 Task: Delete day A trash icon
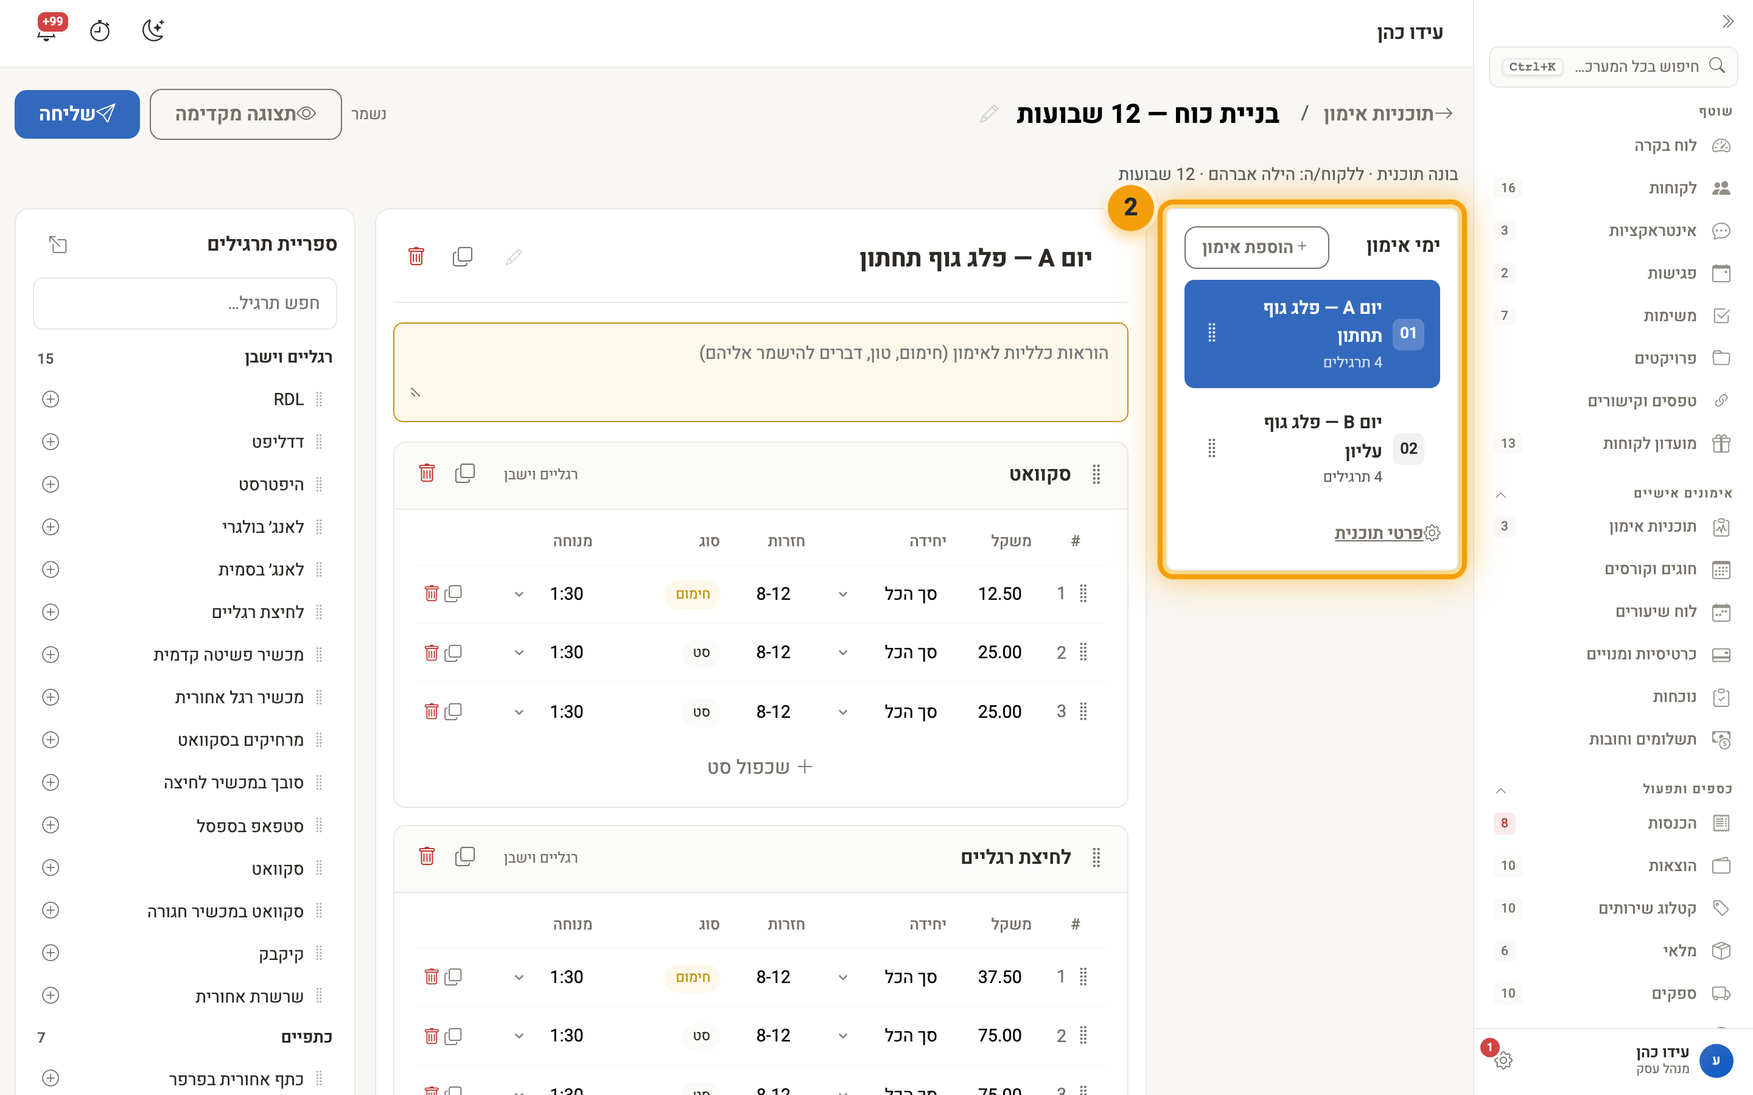416,256
